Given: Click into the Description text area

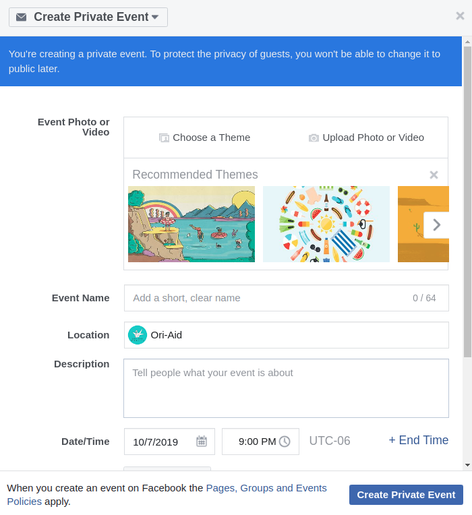Looking at the screenshot, I should (x=286, y=388).
